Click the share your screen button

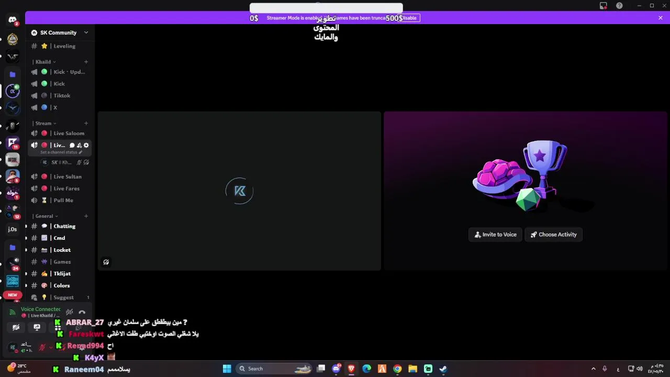pos(37,327)
